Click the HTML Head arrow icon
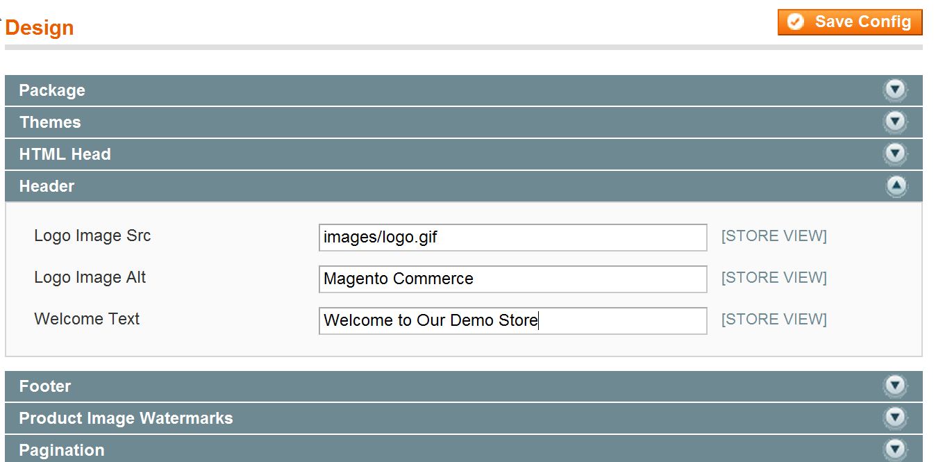Viewport: 936px width, 462px height. [895, 154]
